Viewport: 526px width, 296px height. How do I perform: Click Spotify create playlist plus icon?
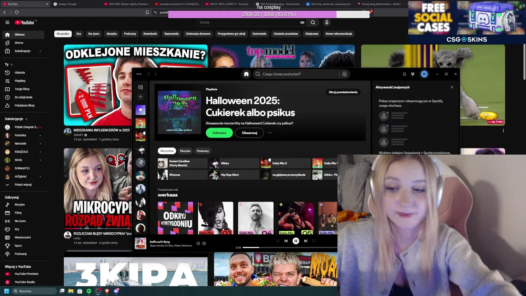[x=141, y=97]
